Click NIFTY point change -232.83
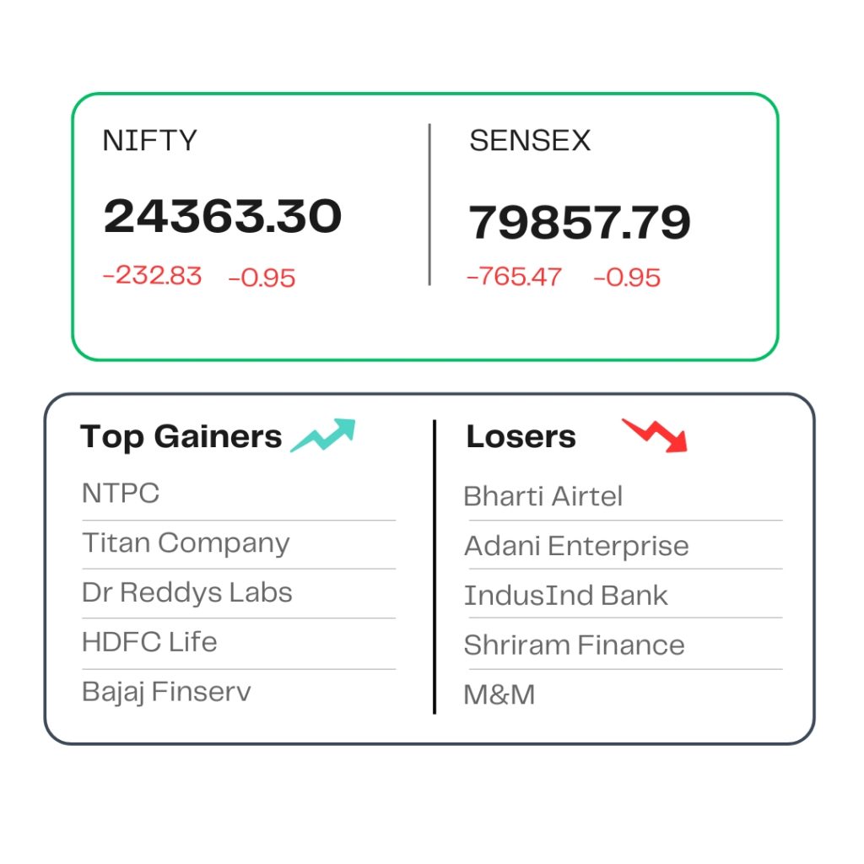This screenshot has width=864, height=864. (153, 276)
